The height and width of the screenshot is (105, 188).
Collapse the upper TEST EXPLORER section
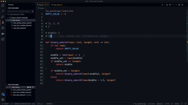pos(7,8)
